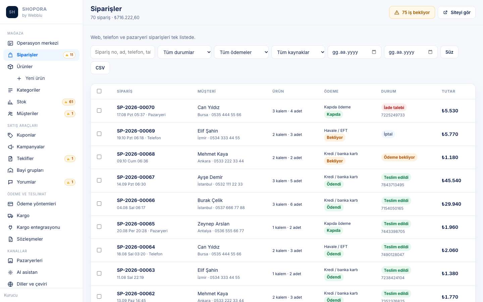Click the Diller ve çeviri globe icon

pos(10,284)
